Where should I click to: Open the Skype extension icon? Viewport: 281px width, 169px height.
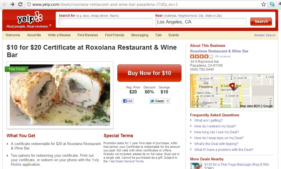(x=272, y=4)
